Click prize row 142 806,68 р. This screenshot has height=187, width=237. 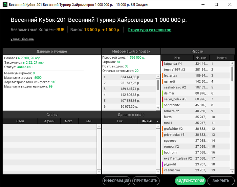tap(129, 95)
